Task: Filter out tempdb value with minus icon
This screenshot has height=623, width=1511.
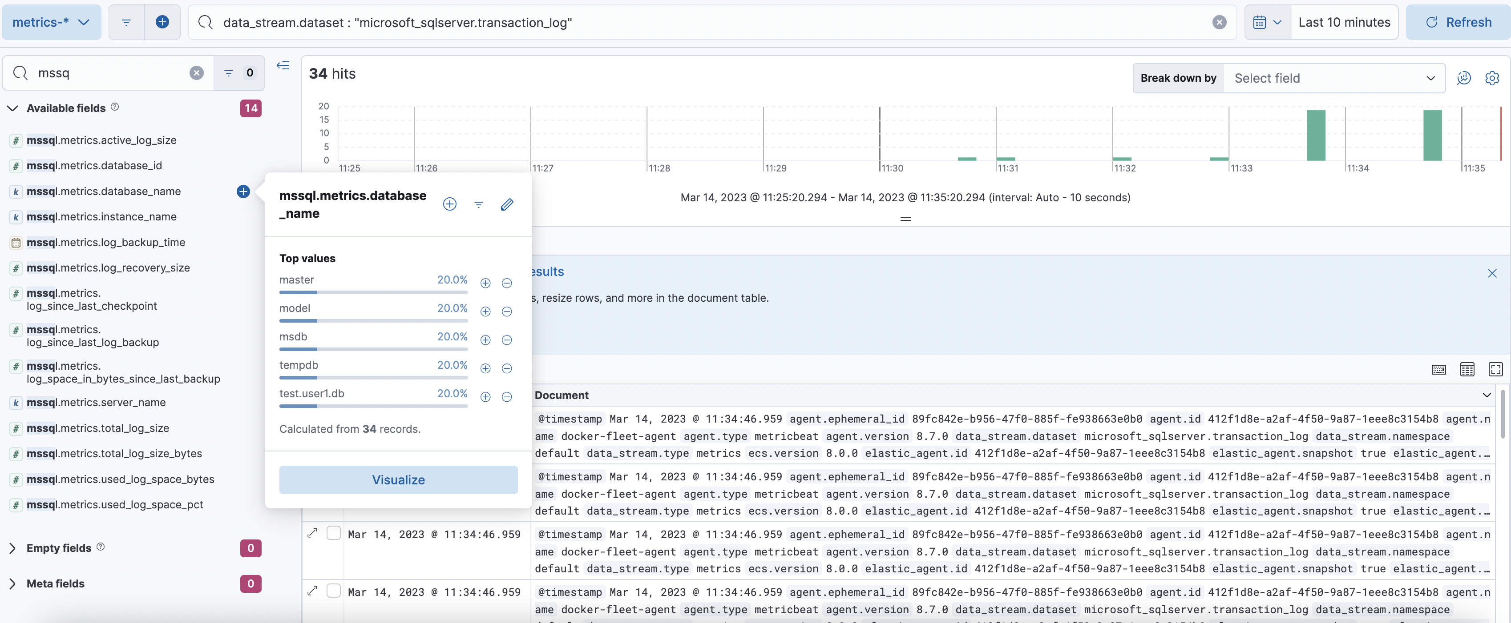Action: pos(507,369)
